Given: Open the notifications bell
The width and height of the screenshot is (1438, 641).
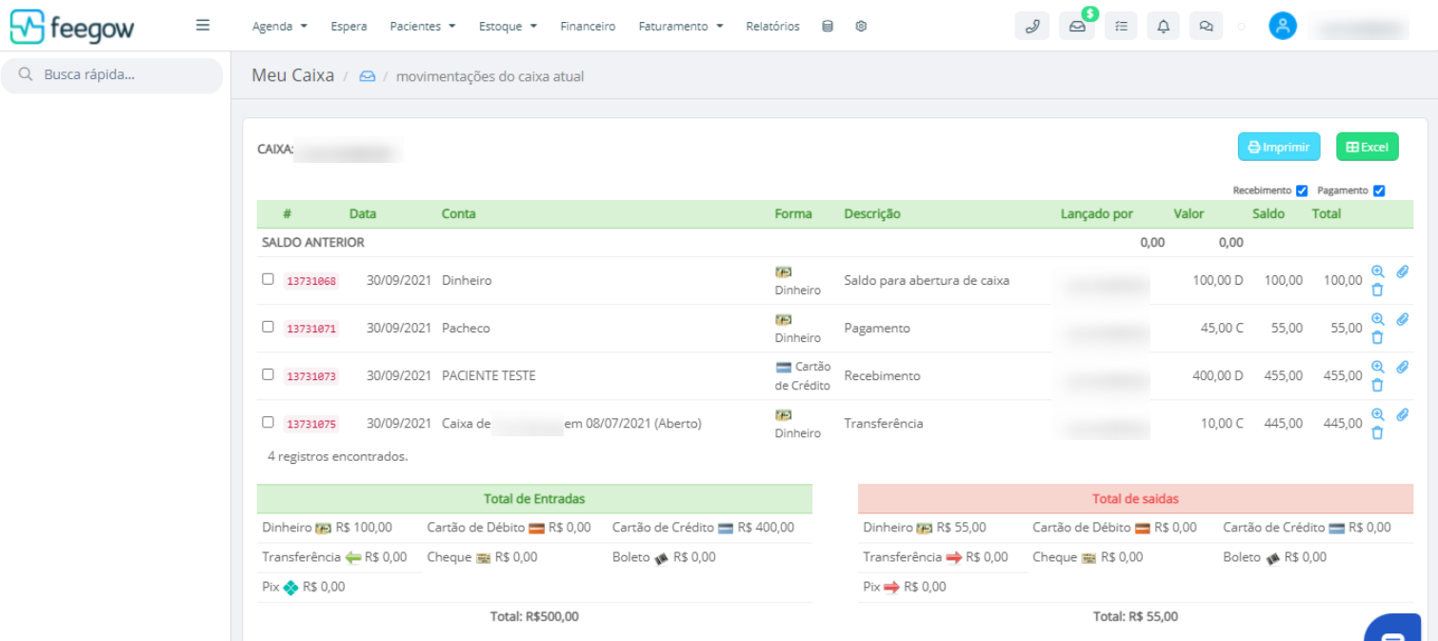Looking at the screenshot, I should point(1163,26).
